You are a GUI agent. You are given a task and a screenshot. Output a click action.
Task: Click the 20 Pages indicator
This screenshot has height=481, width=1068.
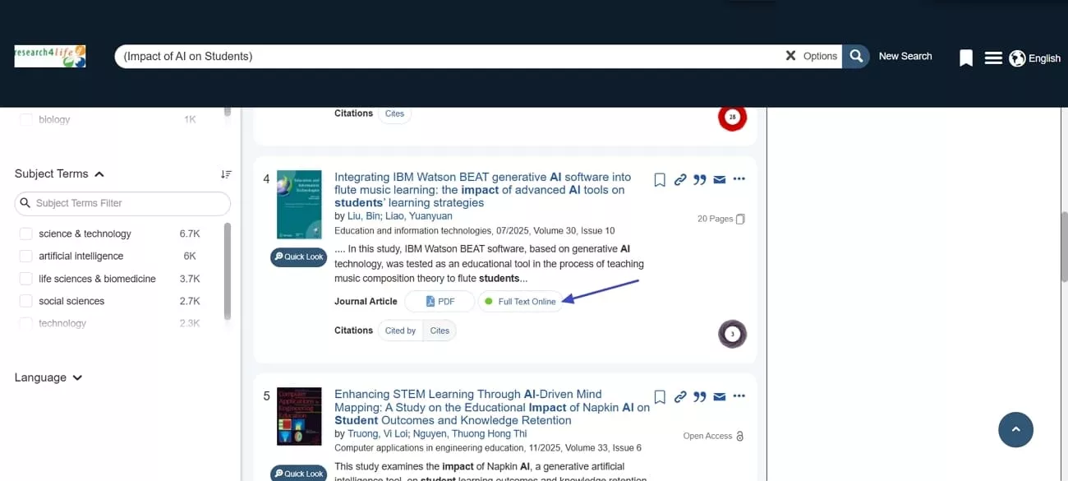point(720,219)
